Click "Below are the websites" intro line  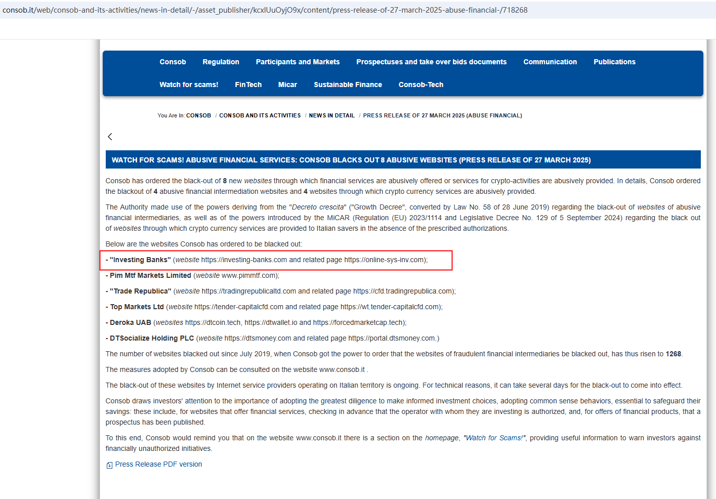tap(203, 244)
